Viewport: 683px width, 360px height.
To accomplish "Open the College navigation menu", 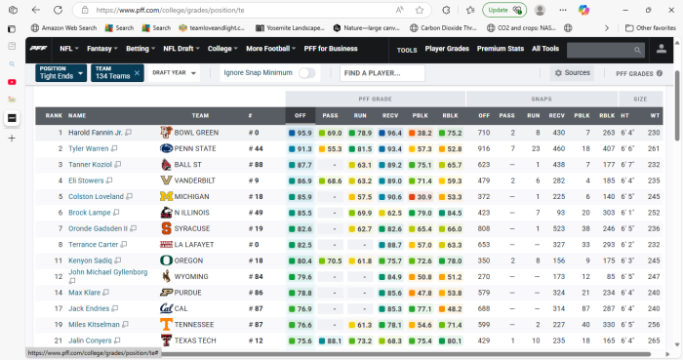I will 222,49.
